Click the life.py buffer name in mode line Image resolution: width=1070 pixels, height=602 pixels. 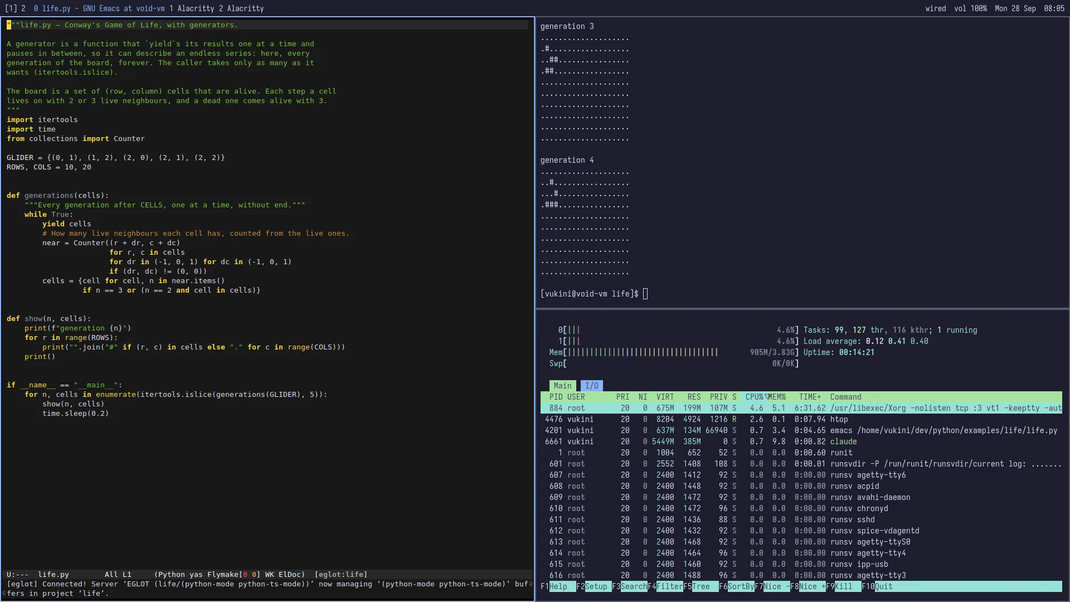tap(53, 574)
